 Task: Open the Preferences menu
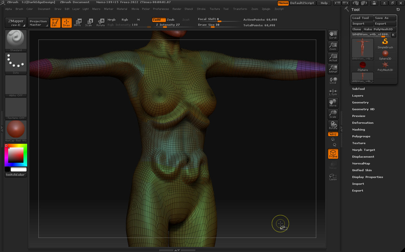pos(161,9)
